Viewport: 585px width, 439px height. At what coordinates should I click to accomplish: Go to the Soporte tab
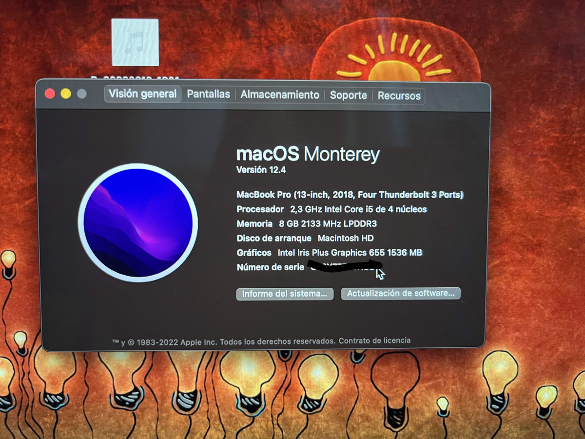(x=349, y=96)
